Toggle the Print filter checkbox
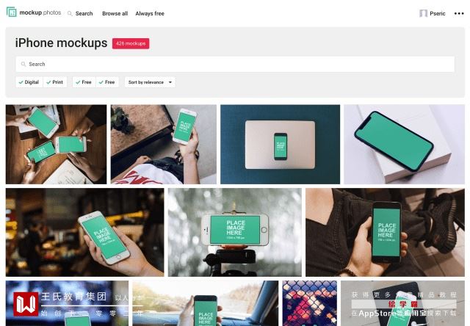 pos(55,82)
